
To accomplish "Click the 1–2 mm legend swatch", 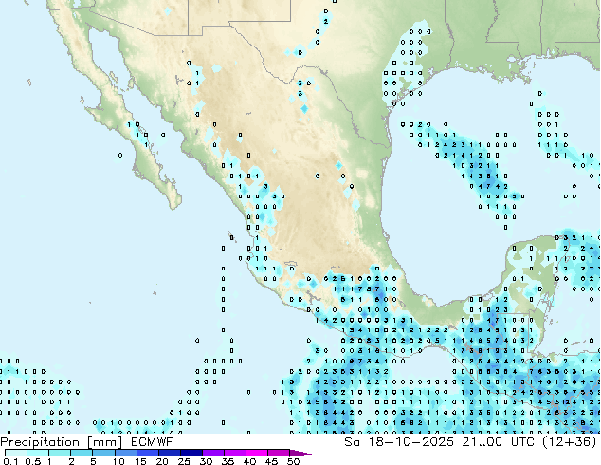I will tap(60, 453).
